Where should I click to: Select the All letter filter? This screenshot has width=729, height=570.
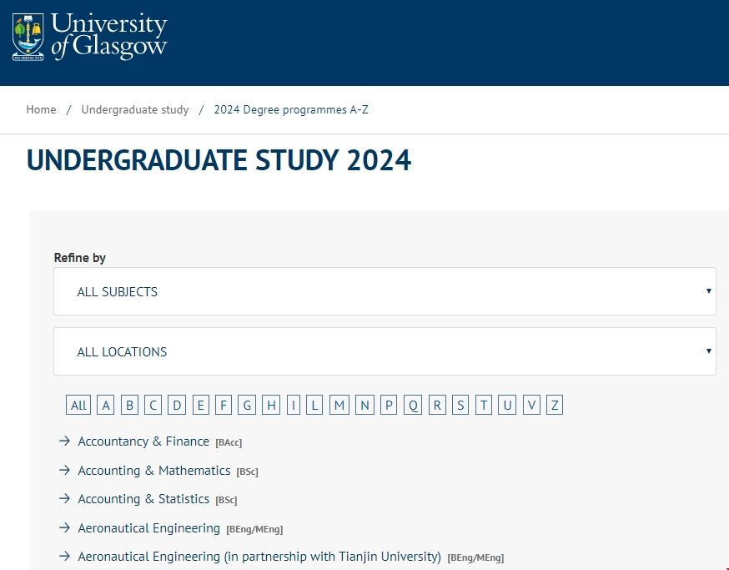coord(78,405)
